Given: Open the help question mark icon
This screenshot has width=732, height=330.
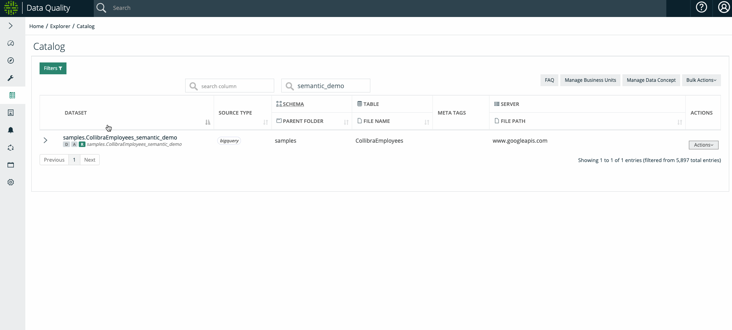Looking at the screenshot, I should pos(701,8).
